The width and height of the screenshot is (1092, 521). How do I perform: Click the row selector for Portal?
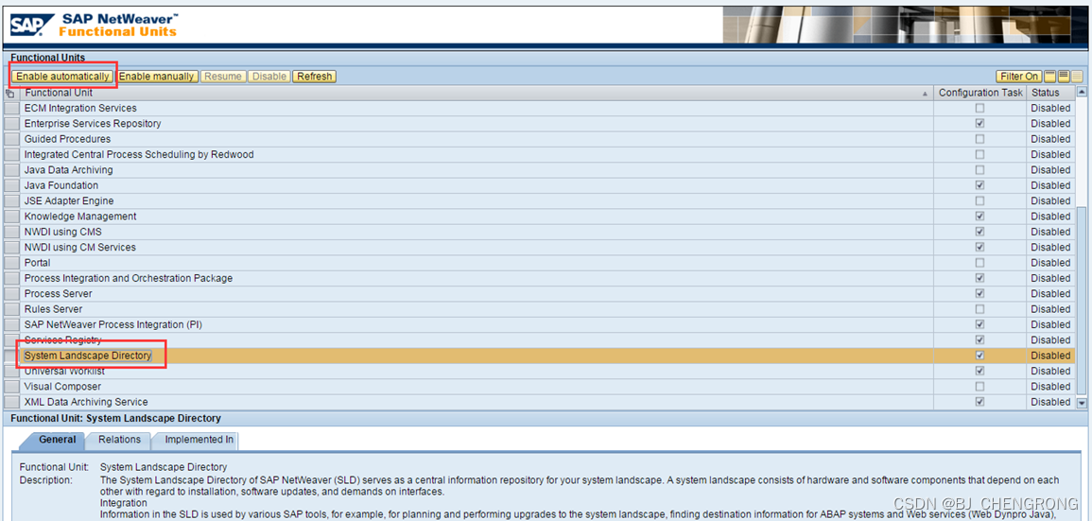[x=12, y=263]
